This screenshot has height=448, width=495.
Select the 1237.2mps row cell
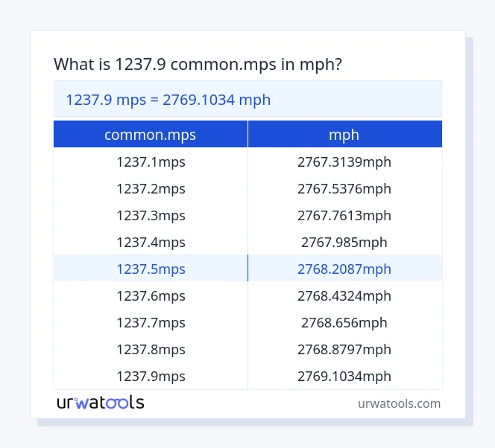[151, 188]
